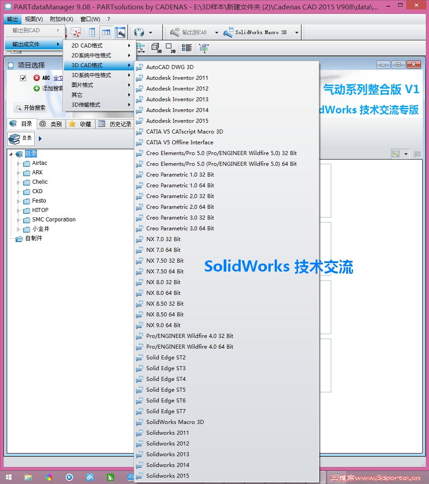This screenshot has height=484, width=429.
Task: Click the cylinder part view icon
Action: point(139,32)
